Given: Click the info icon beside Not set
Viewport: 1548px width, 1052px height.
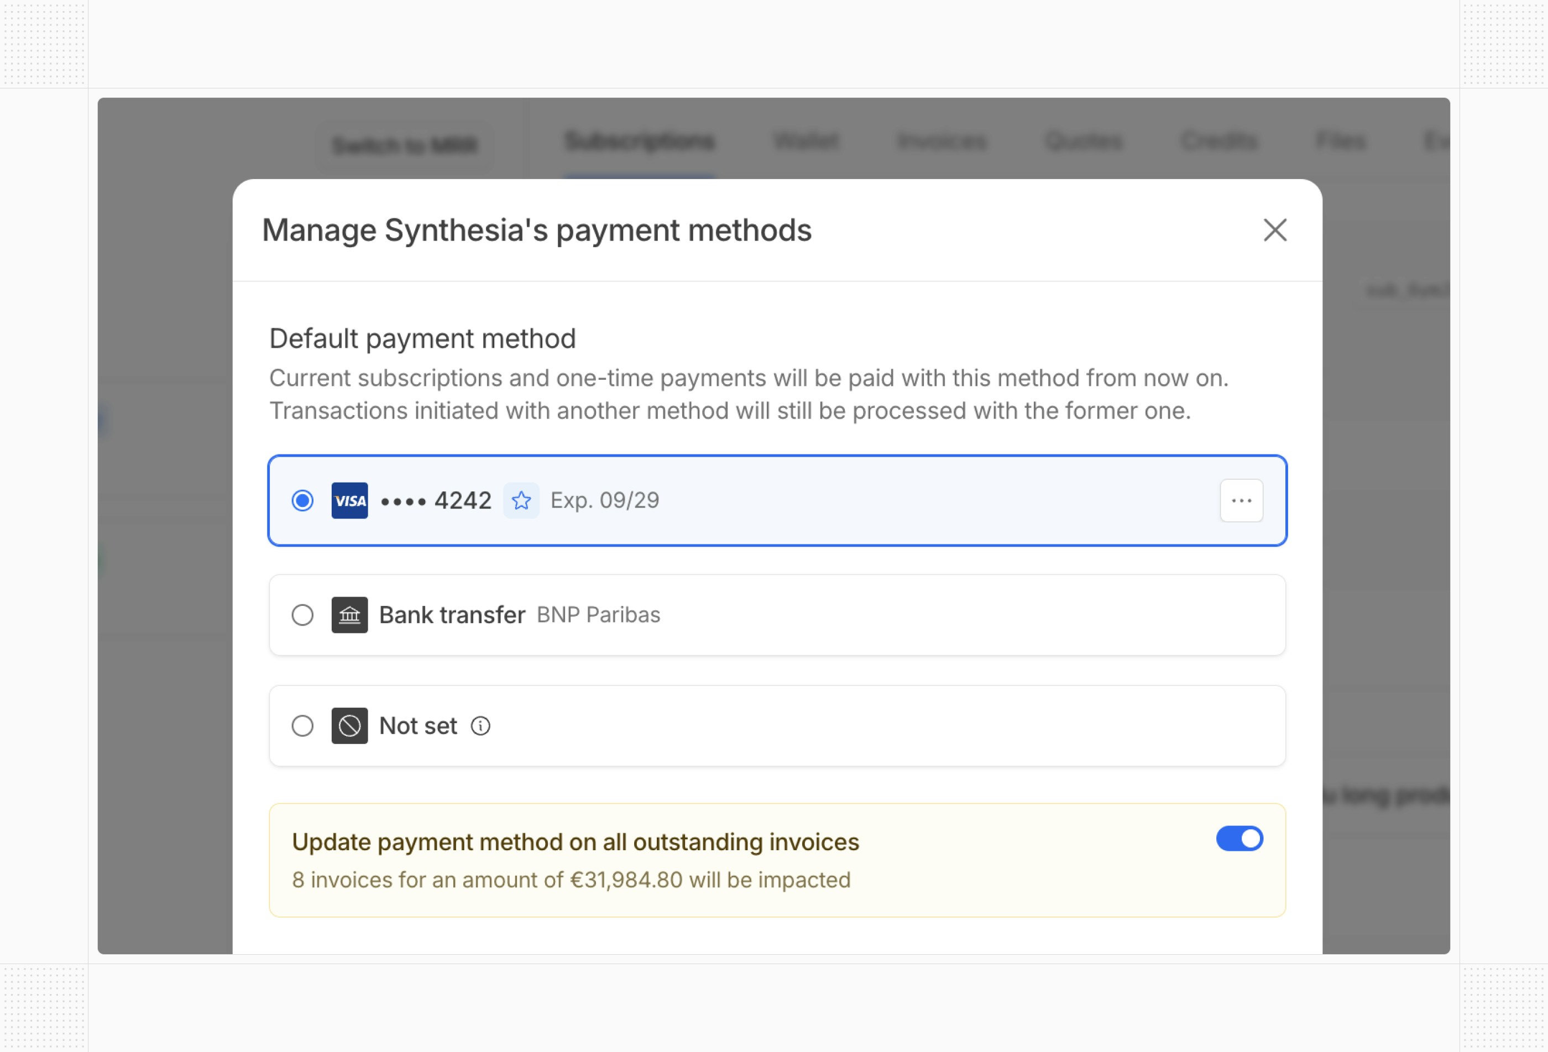Looking at the screenshot, I should pos(480,725).
